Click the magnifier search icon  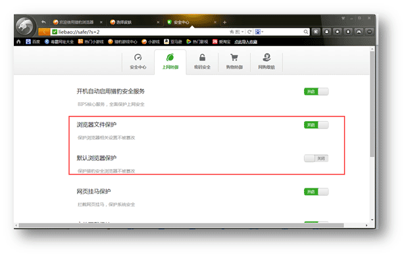(306, 32)
